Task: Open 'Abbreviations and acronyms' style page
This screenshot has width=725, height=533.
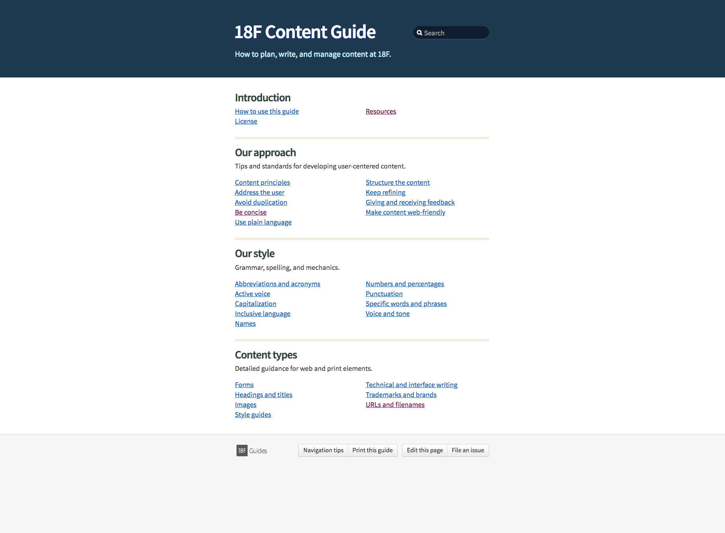Action: click(277, 284)
